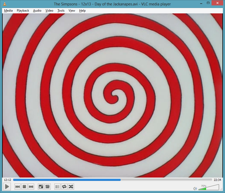The height and width of the screenshot is (193, 225).
Task: Click the elapsed time 12:12 label
Action: click(8, 180)
